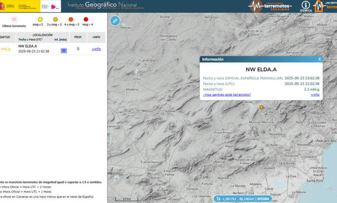Click the red mag > 4 legend circle
The width and height of the screenshot is (337, 203).
pos(86,19)
